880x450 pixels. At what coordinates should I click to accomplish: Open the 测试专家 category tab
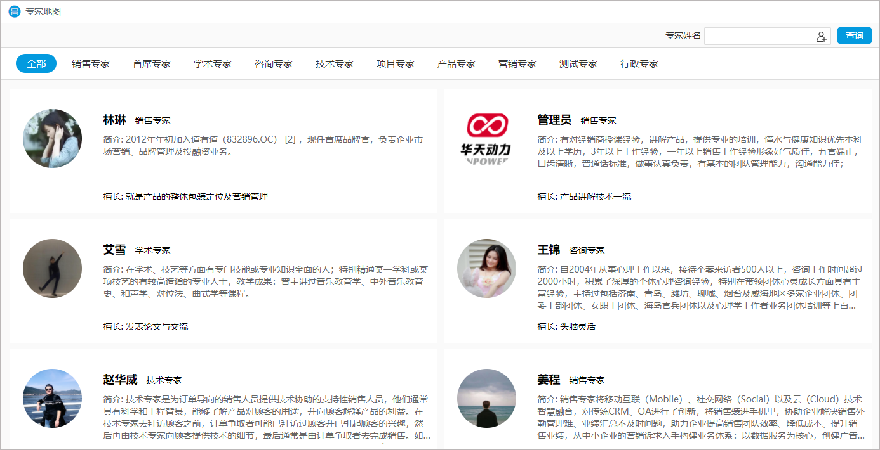pyautogui.click(x=578, y=63)
